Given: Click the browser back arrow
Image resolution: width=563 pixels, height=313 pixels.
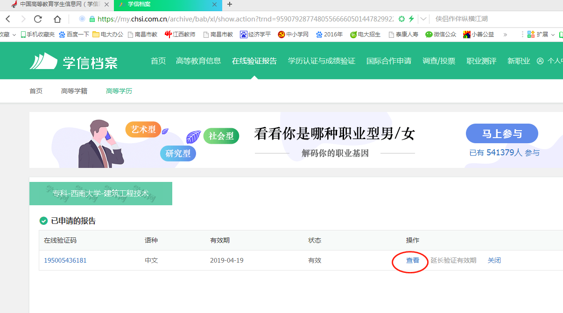Looking at the screenshot, I should click(x=8, y=19).
